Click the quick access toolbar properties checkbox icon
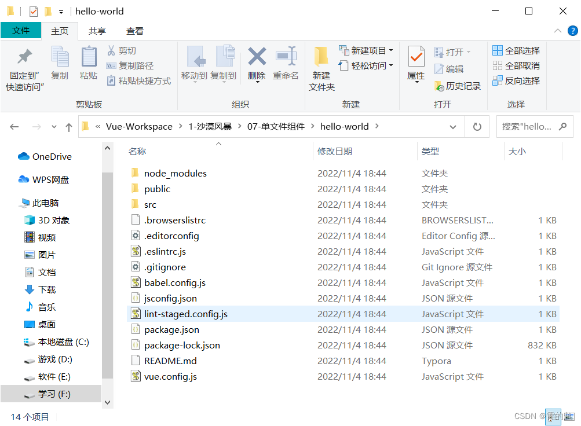This screenshot has height=426, width=581. coord(34,12)
